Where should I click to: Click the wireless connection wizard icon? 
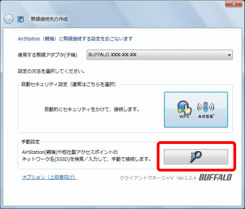click(x=20, y=19)
